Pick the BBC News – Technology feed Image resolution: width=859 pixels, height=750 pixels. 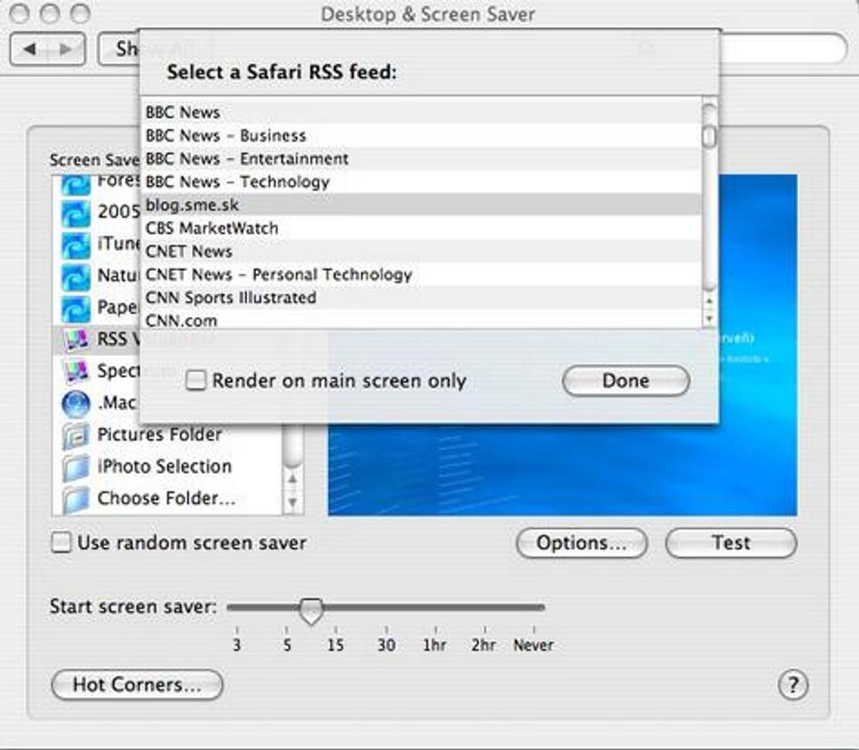tap(422, 182)
